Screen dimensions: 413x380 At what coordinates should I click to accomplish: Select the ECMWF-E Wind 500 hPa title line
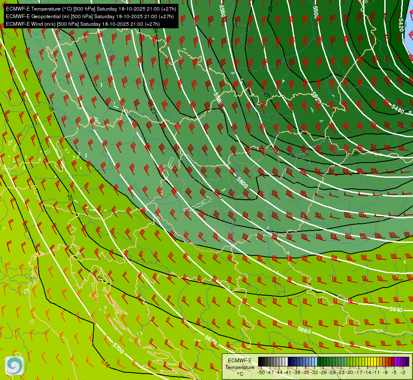(x=83, y=24)
